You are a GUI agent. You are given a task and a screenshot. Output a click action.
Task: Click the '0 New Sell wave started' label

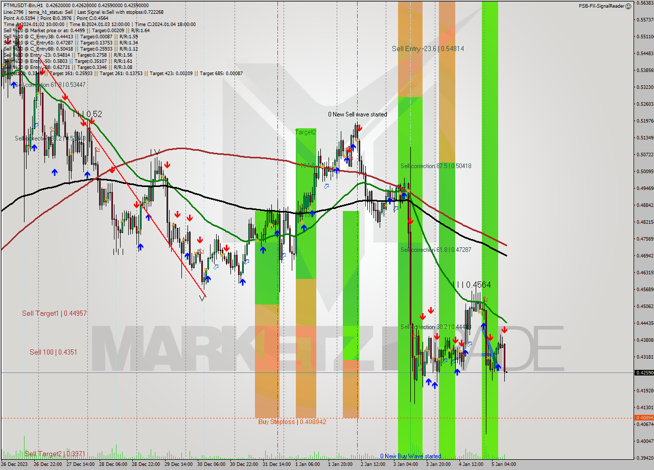pyautogui.click(x=357, y=114)
